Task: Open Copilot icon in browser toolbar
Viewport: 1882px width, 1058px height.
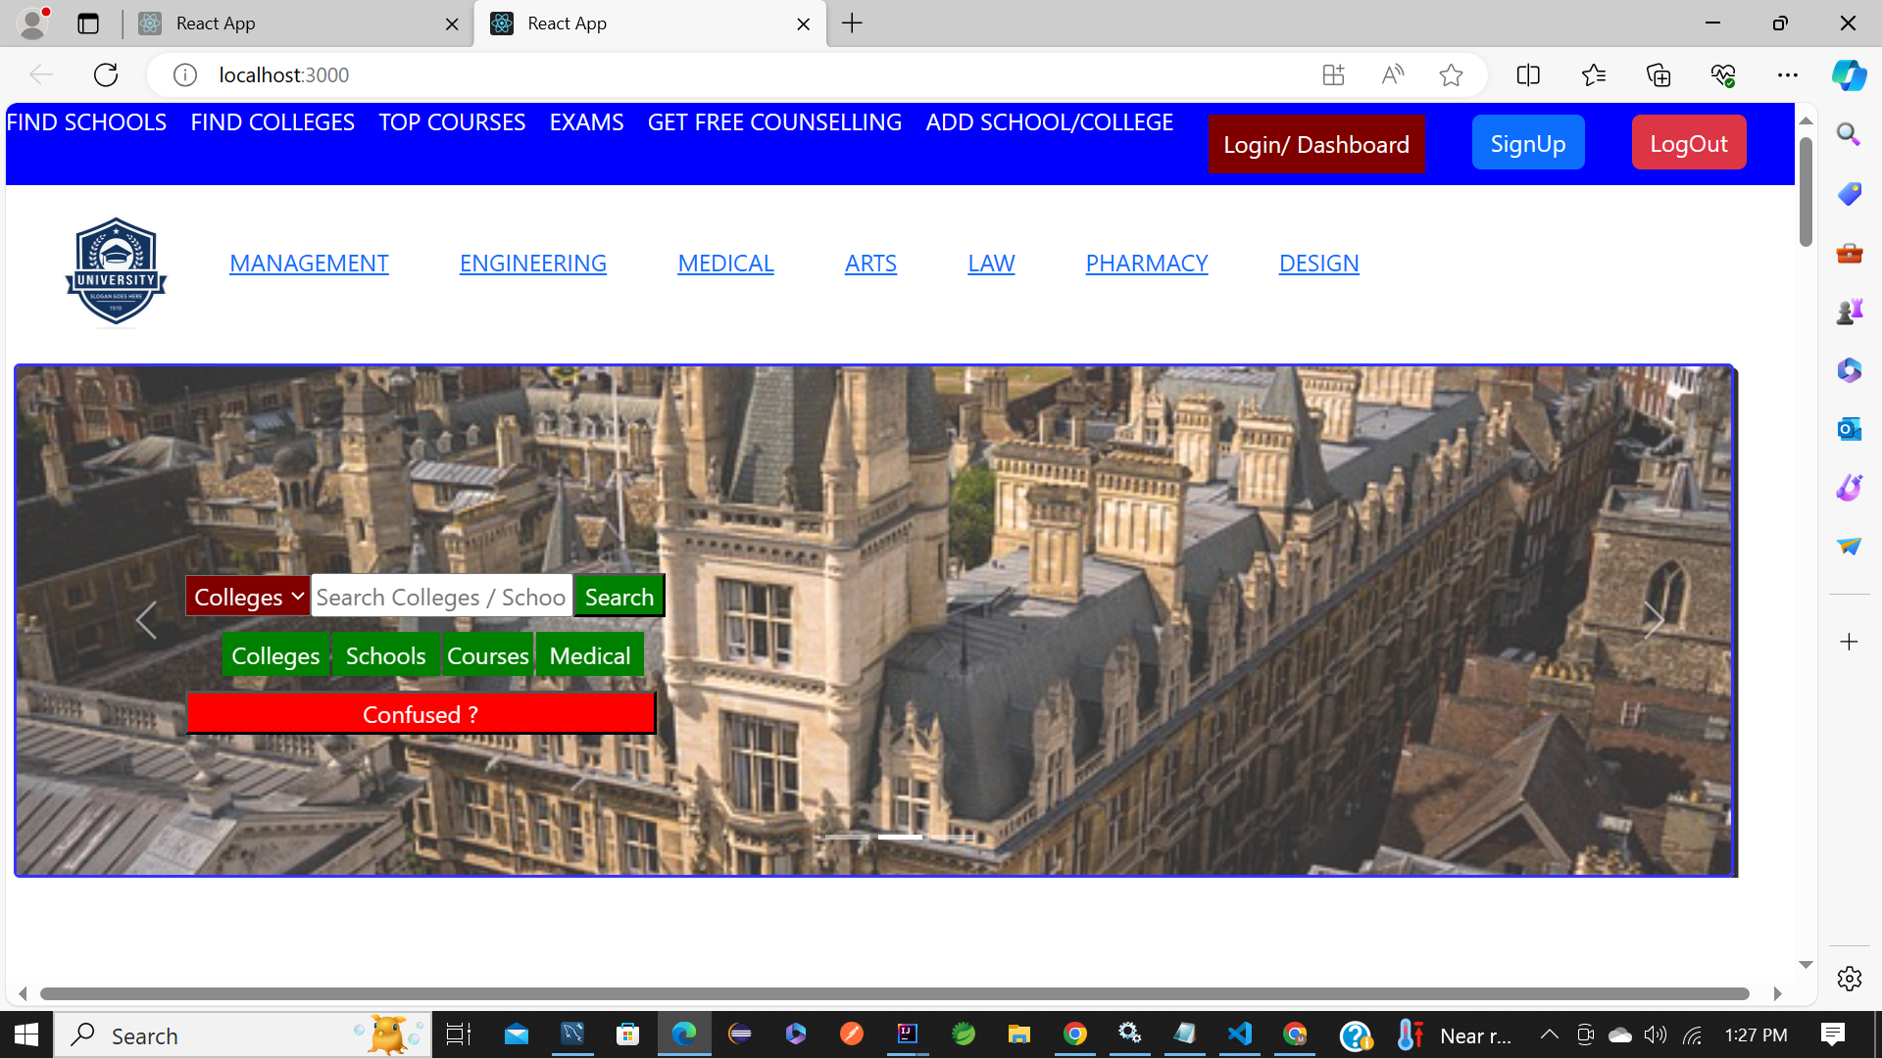Action: [x=1849, y=74]
